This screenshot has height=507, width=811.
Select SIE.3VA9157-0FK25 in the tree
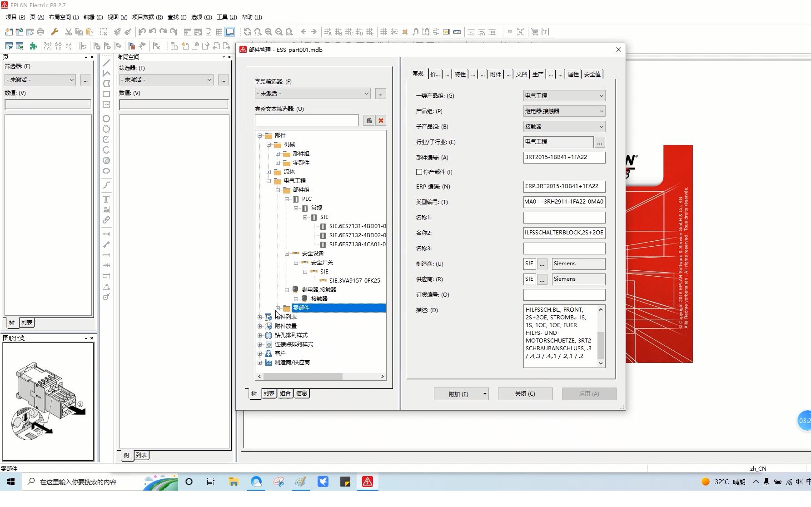[354, 281]
